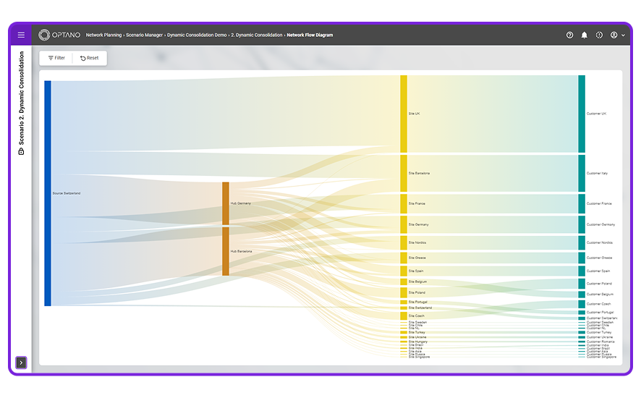Screen dimensions: 641x398
Task: Open the notifications bell
Action: [584, 35]
